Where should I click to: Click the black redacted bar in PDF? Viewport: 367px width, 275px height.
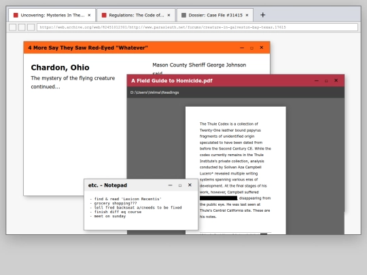pos(218,198)
